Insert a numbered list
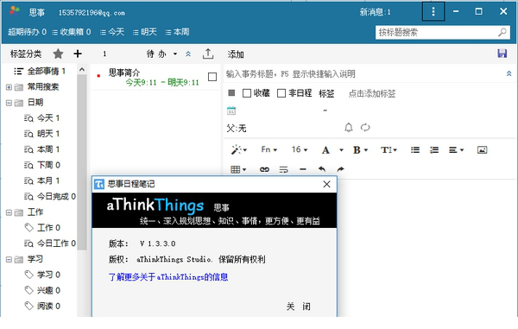This screenshot has height=329, width=518. point(434,150)
